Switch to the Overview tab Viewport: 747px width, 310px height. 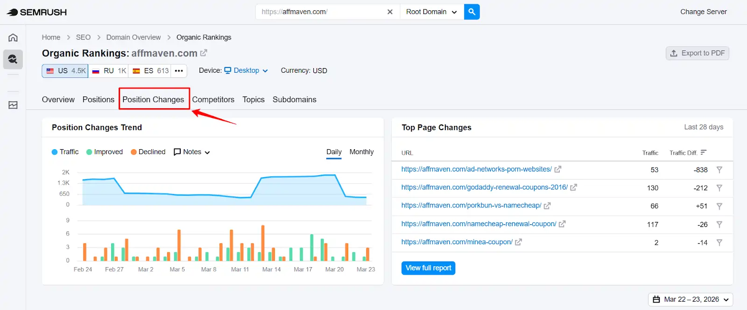58,99
